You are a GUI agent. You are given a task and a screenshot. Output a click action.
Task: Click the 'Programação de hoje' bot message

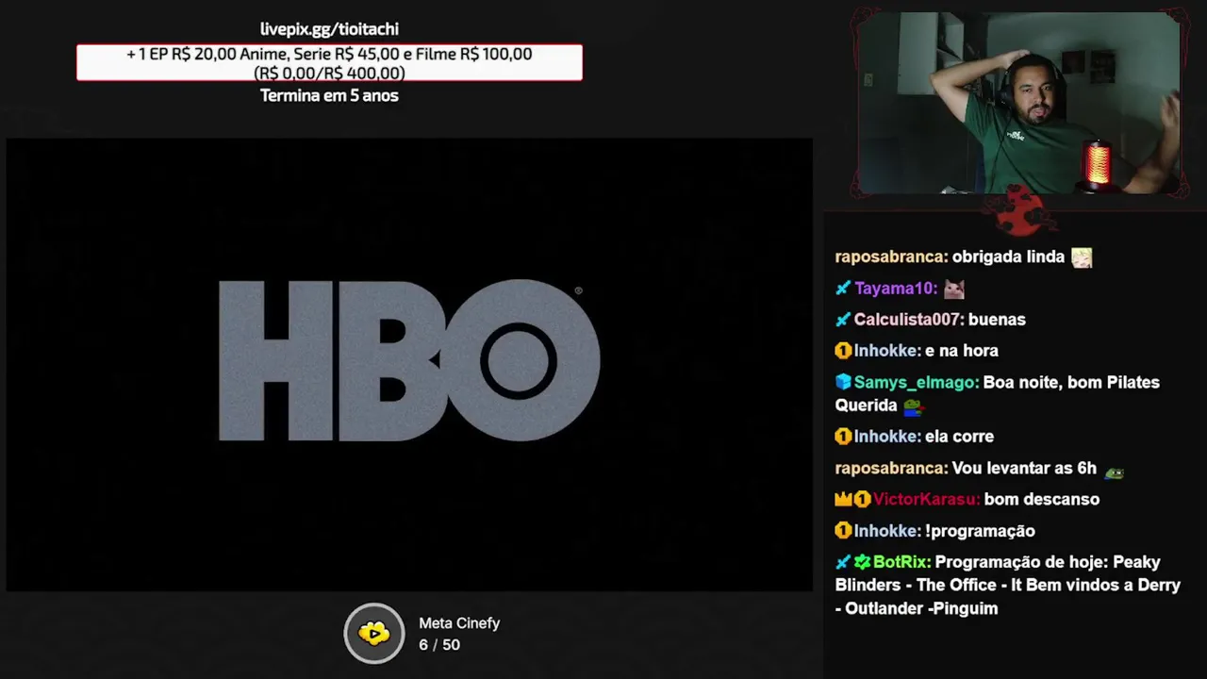click(1007, 586)
